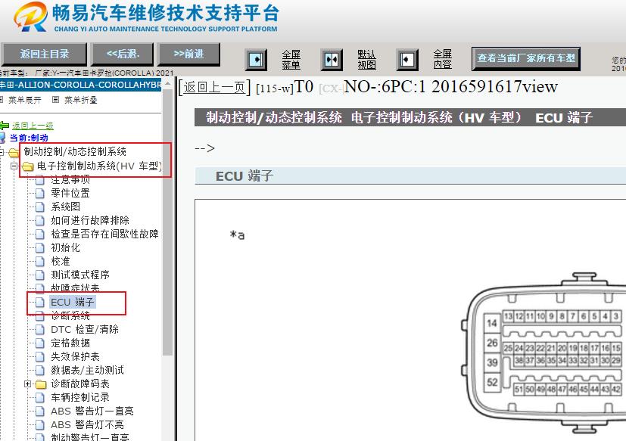Click document icon beside 失效保护表
Viewport: 626px width, 441px height.
[x=40, y=357]
